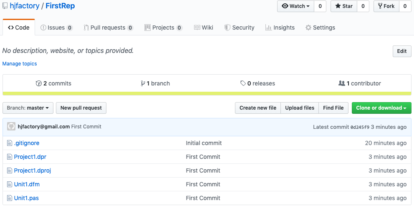
Task: Open the FirstRep repository name link
Action: pos(60,6)
